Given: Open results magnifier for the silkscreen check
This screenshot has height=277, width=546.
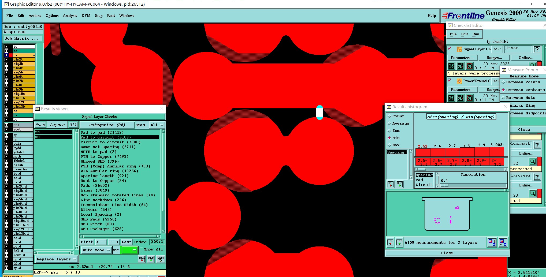Looking at the screenshot, I should (x=533, y=193).
